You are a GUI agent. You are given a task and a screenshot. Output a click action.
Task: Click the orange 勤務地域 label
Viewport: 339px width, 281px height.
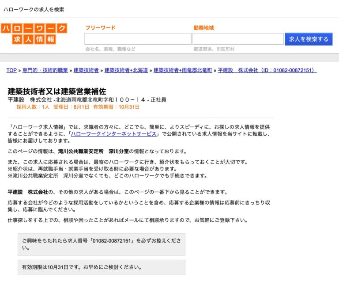[x=203, y=28]
